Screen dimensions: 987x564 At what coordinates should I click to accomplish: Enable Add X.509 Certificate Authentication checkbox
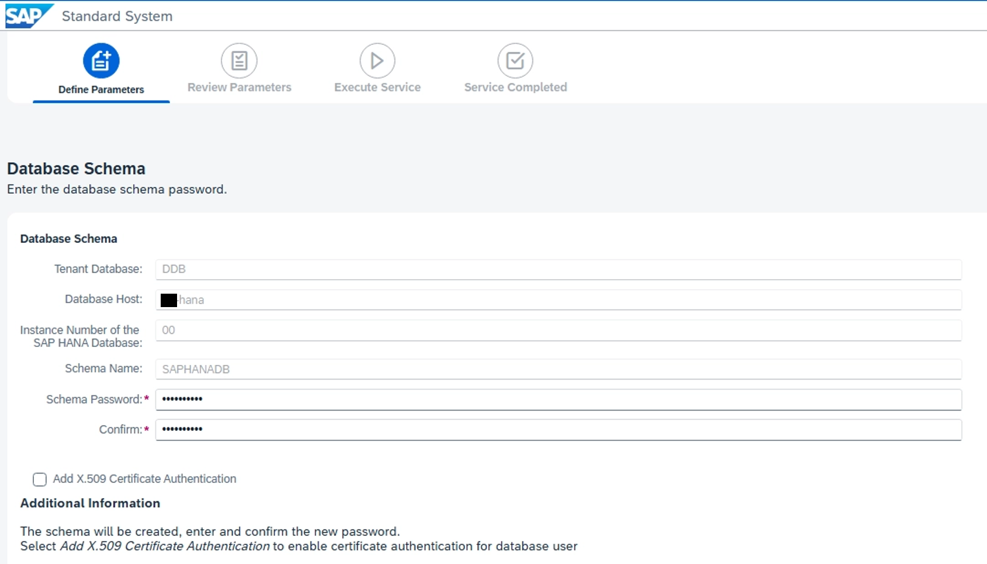click(40, 479)
